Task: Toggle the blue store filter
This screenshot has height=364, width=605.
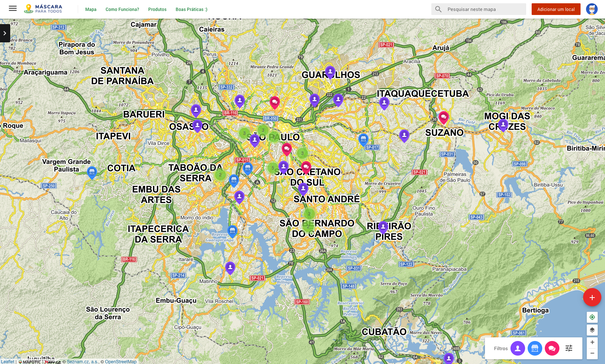Action: (x=535, y=348)
